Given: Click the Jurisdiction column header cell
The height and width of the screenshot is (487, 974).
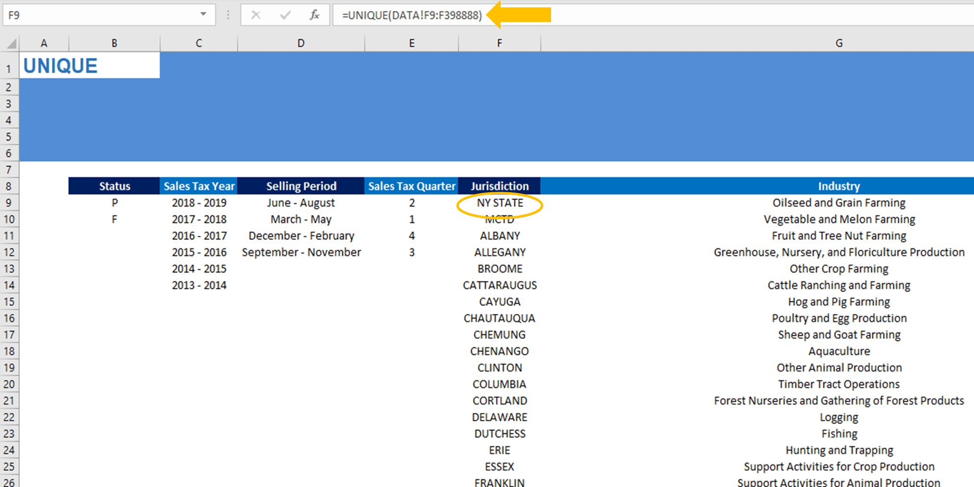Looking at the screenshot, I should pyautogui.click(x=500, y=186).
